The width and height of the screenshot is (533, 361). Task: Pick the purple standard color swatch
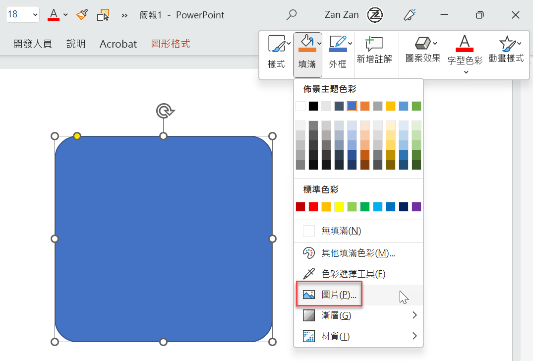[416, 207]
